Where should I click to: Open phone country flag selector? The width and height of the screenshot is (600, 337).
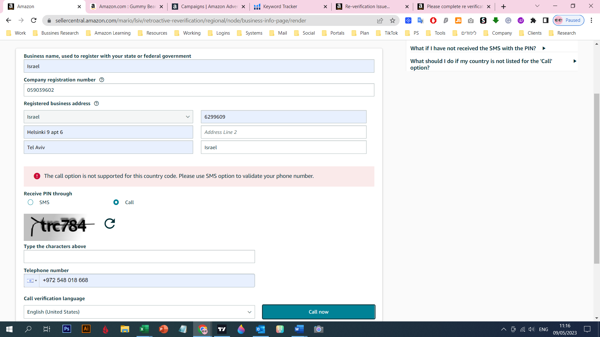(x=32, y=281)
